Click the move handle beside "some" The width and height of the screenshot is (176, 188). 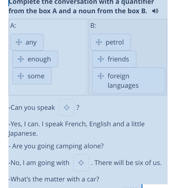tap(21, 76)
